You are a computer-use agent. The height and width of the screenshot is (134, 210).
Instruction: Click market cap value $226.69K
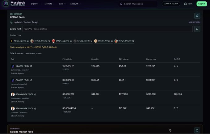click(151, 94)
